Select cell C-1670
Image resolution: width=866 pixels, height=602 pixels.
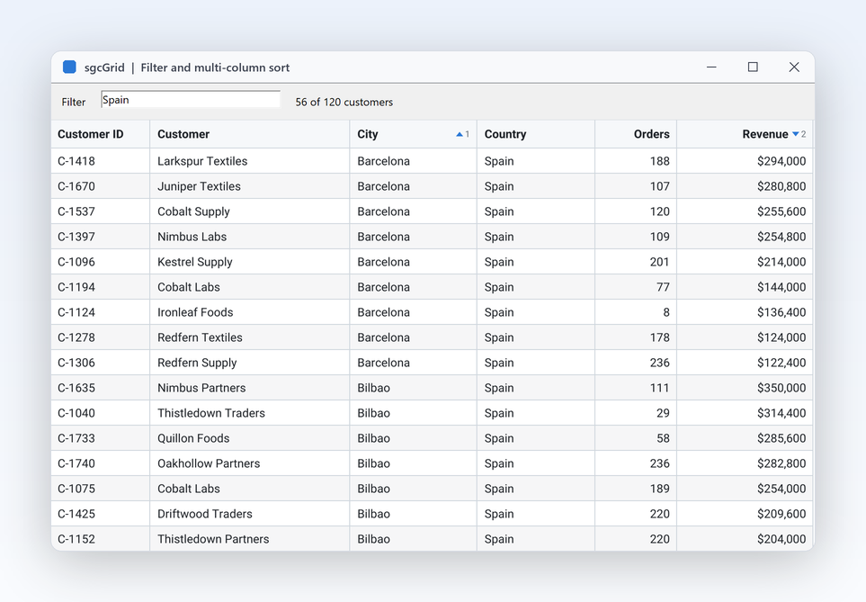pos(101,186)
